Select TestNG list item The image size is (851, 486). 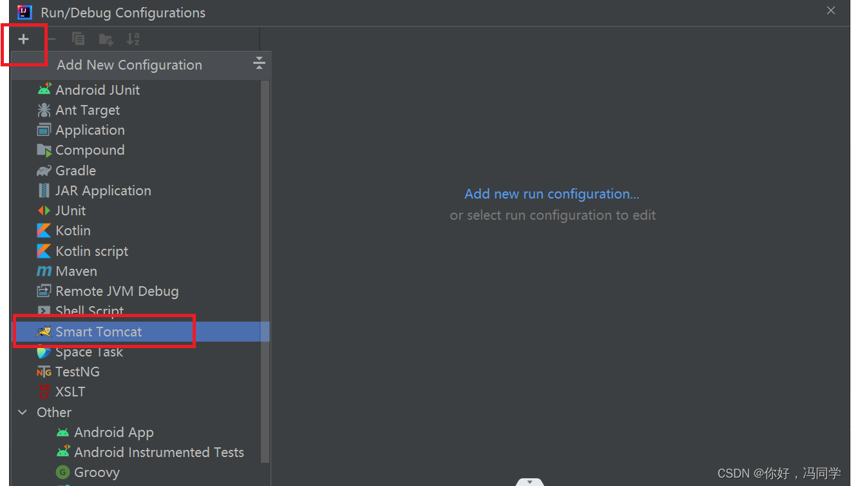click(140, 372)
